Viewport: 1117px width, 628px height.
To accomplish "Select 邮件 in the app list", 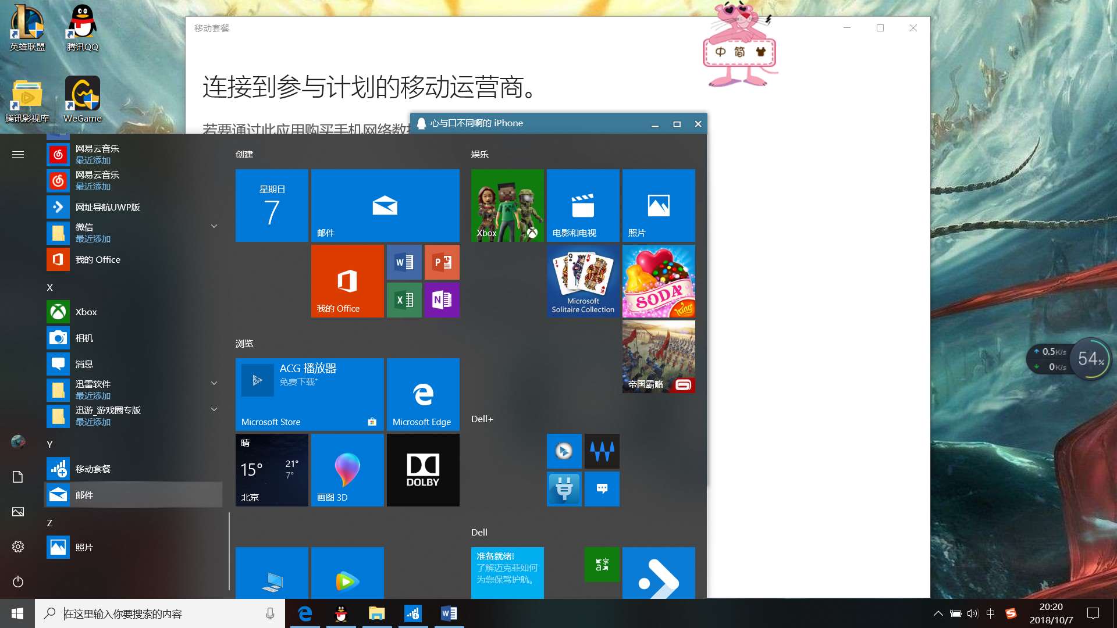I will point(134,495).
